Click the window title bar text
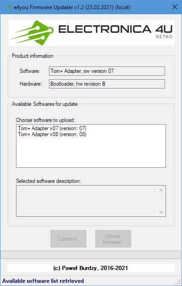The height and width of the screenshot is (286, 182). pyautogui.click(x=72, y=7)
